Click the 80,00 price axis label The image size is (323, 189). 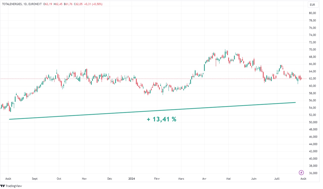click(313, 13)
